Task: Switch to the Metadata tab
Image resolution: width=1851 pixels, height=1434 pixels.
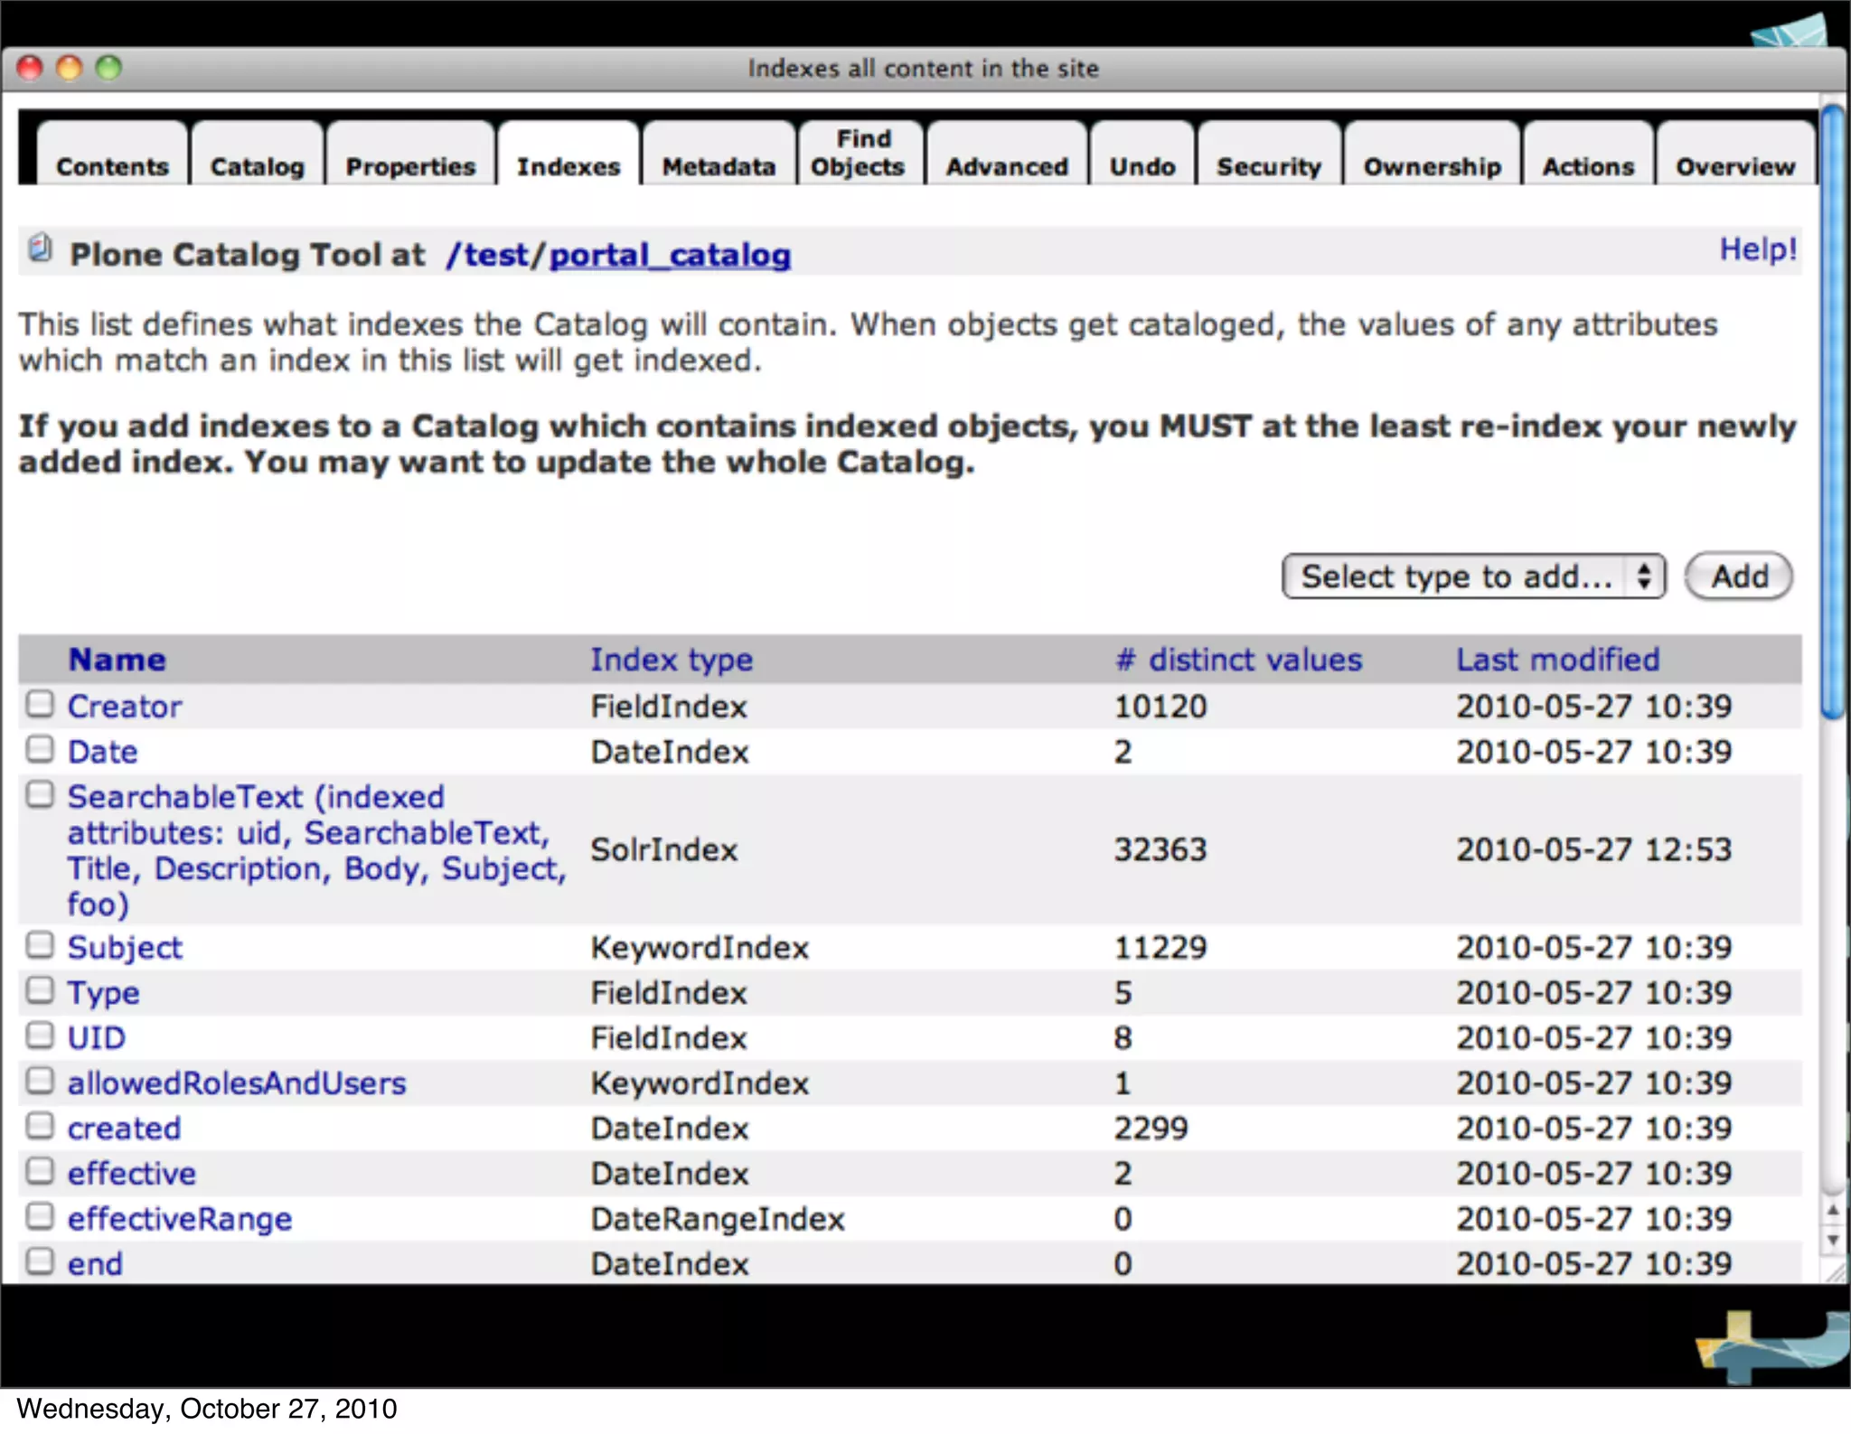Action: (x=719, y=166)
